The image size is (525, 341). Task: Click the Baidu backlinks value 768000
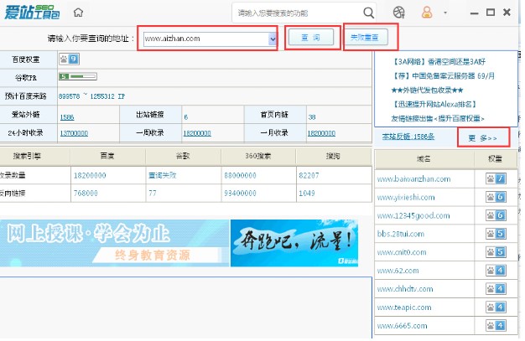86,193
